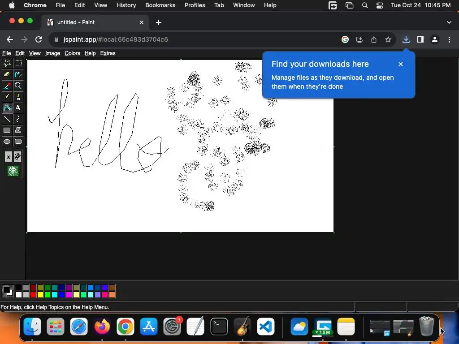Image resolution: width=459 pixels, height=344 pixels.
Task: Click the lock site info icon
Action: point(56,39)
